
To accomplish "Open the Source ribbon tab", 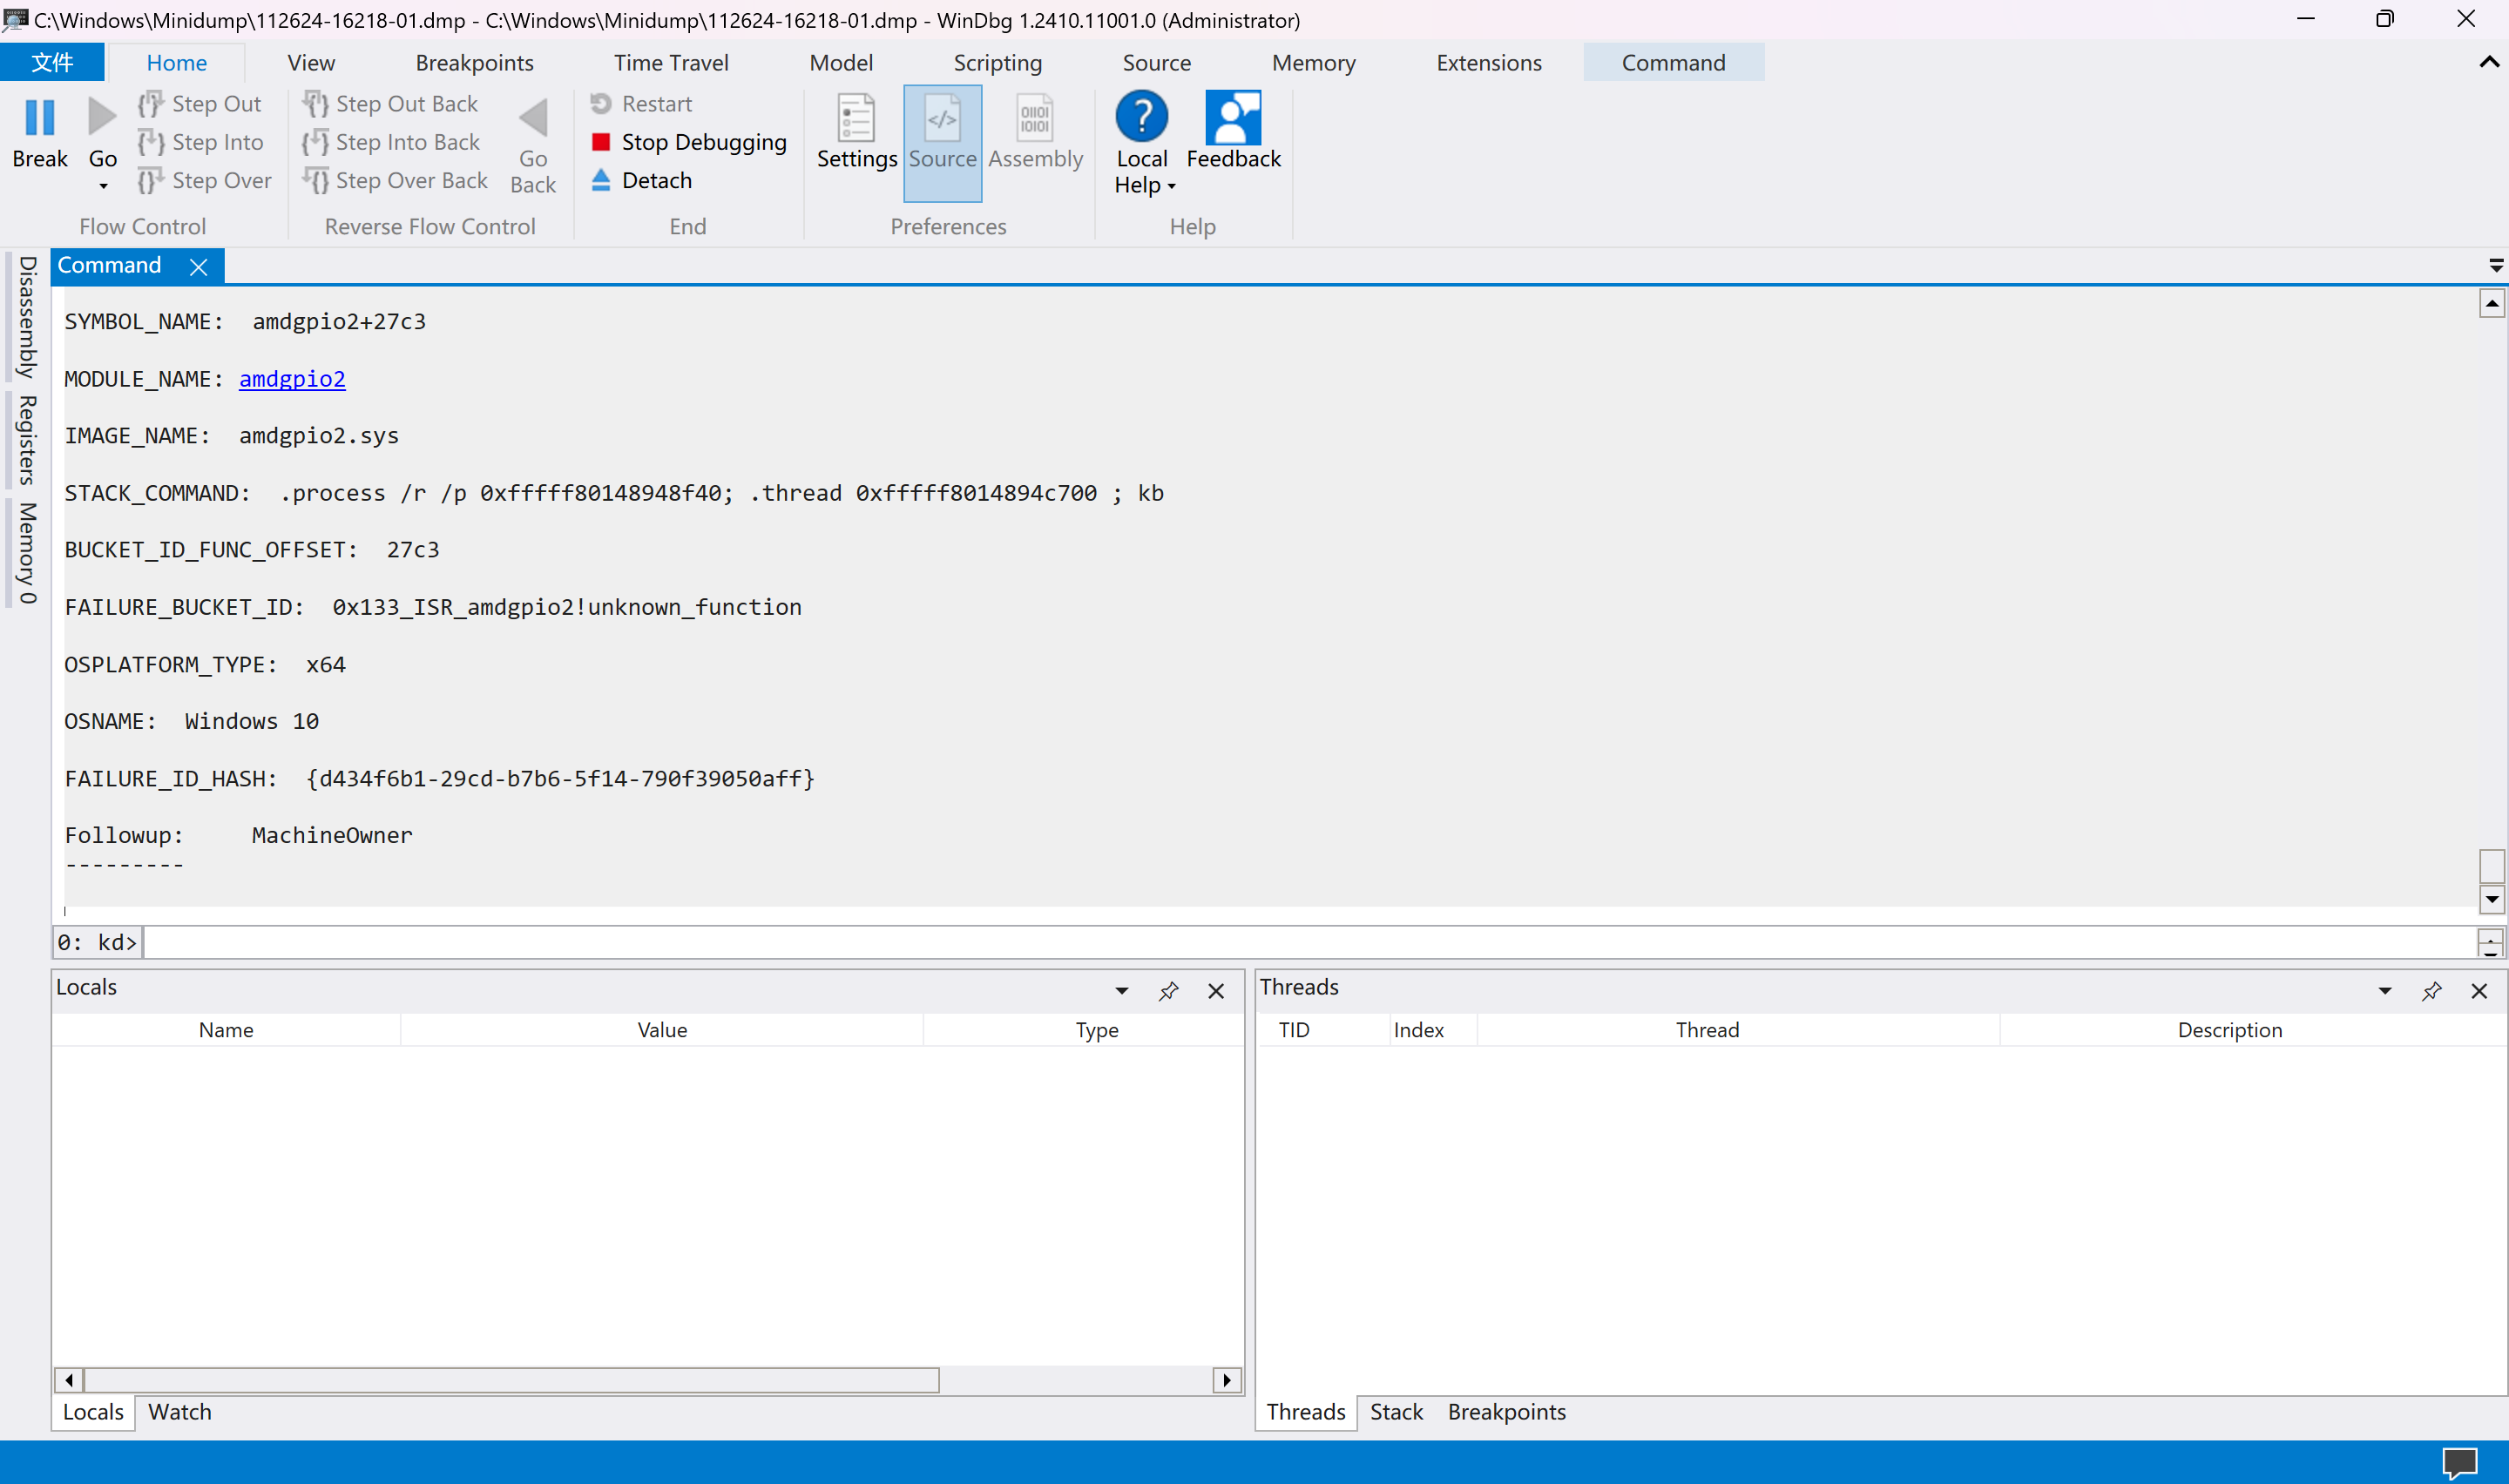I will [x=1156, y=63].
